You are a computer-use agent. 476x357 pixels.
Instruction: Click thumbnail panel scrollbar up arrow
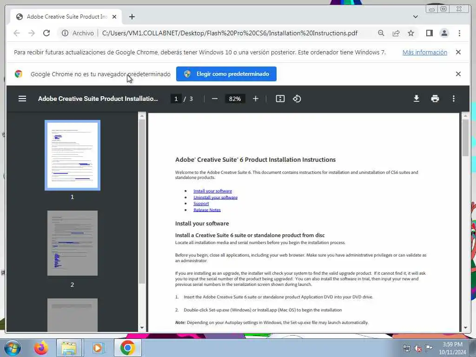click(142, 116)
